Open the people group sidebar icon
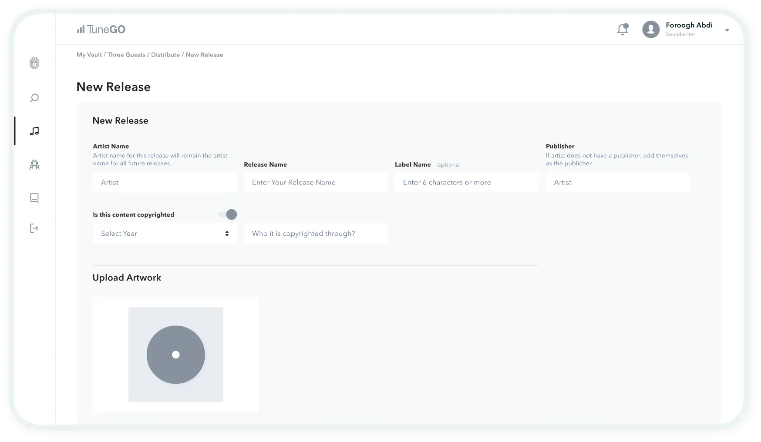761x442 pixels. click(34, 165)
